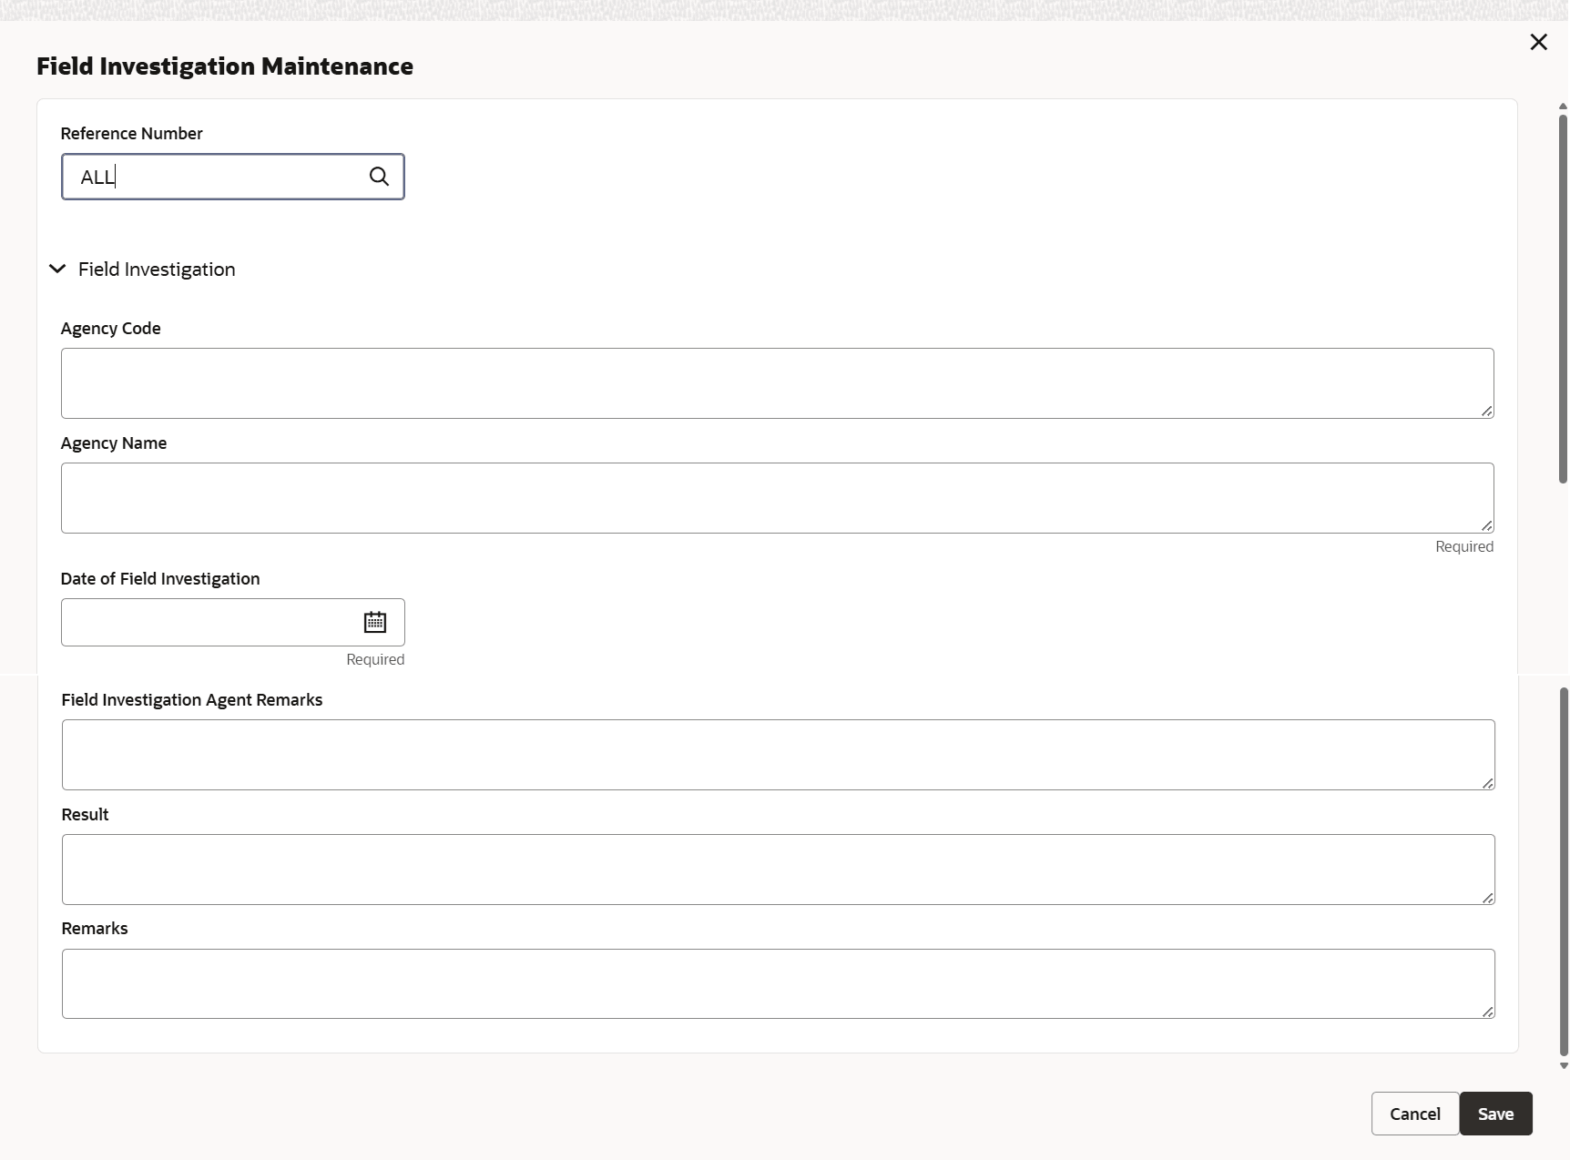This screenshot has width=1570, height=1160.
Task: Save the field investigation record
Action: (1495, 1114)
